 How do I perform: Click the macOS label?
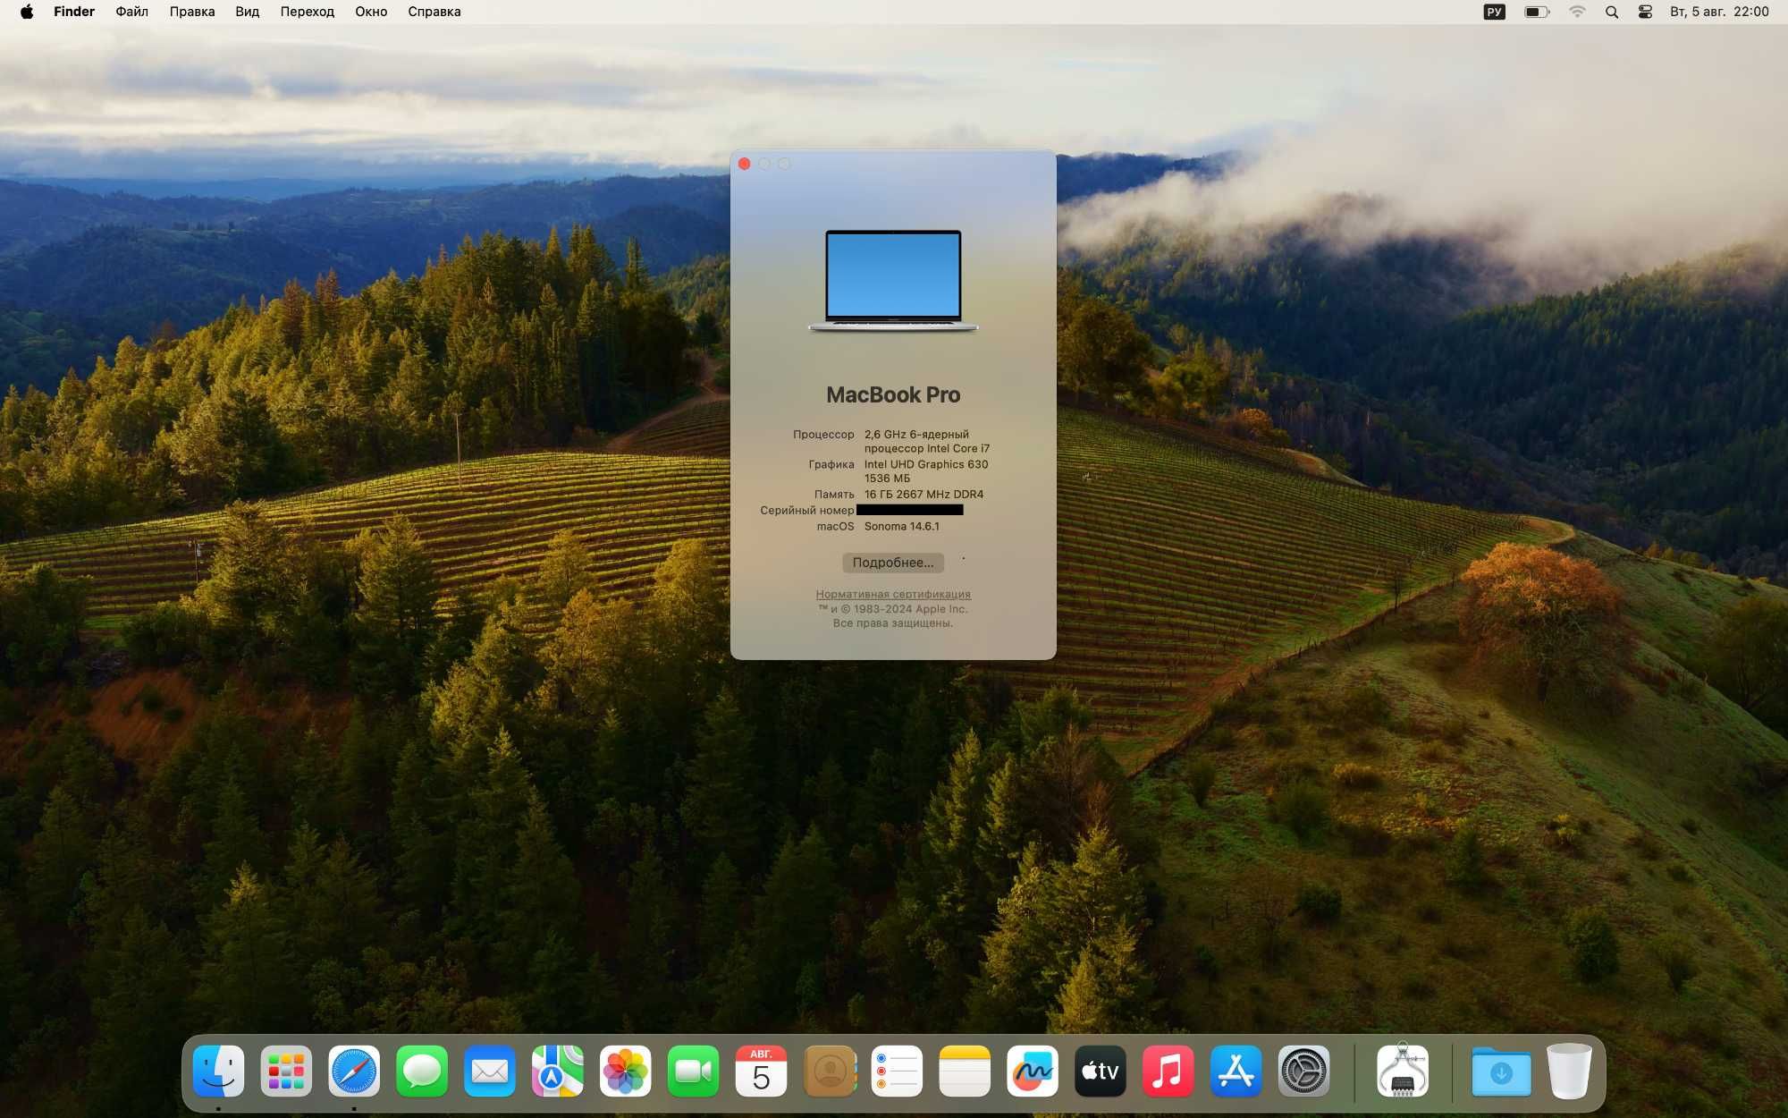tap(835, 526)
